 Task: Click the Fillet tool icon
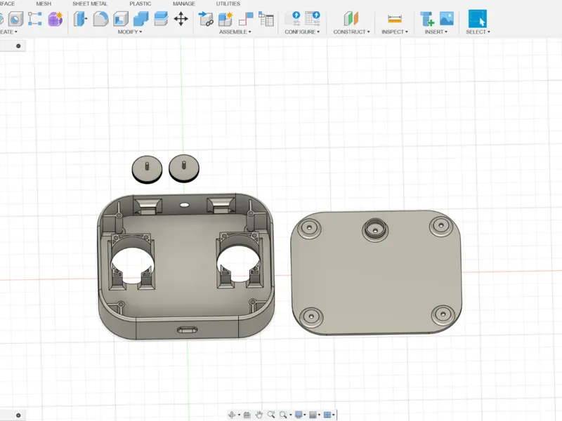click(x=100, y=19)
